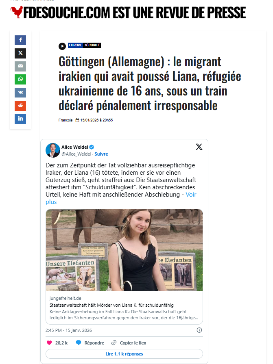Image resolution: width=273 pixels, height=364 pixels.
Task: Open the X logo in tweet embed
Action: pyautogui.click(x=199, y=147)
